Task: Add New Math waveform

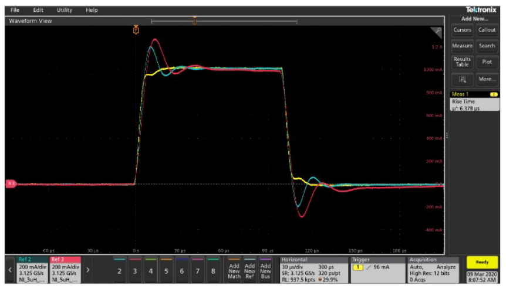Action: [x=234, y=270]
